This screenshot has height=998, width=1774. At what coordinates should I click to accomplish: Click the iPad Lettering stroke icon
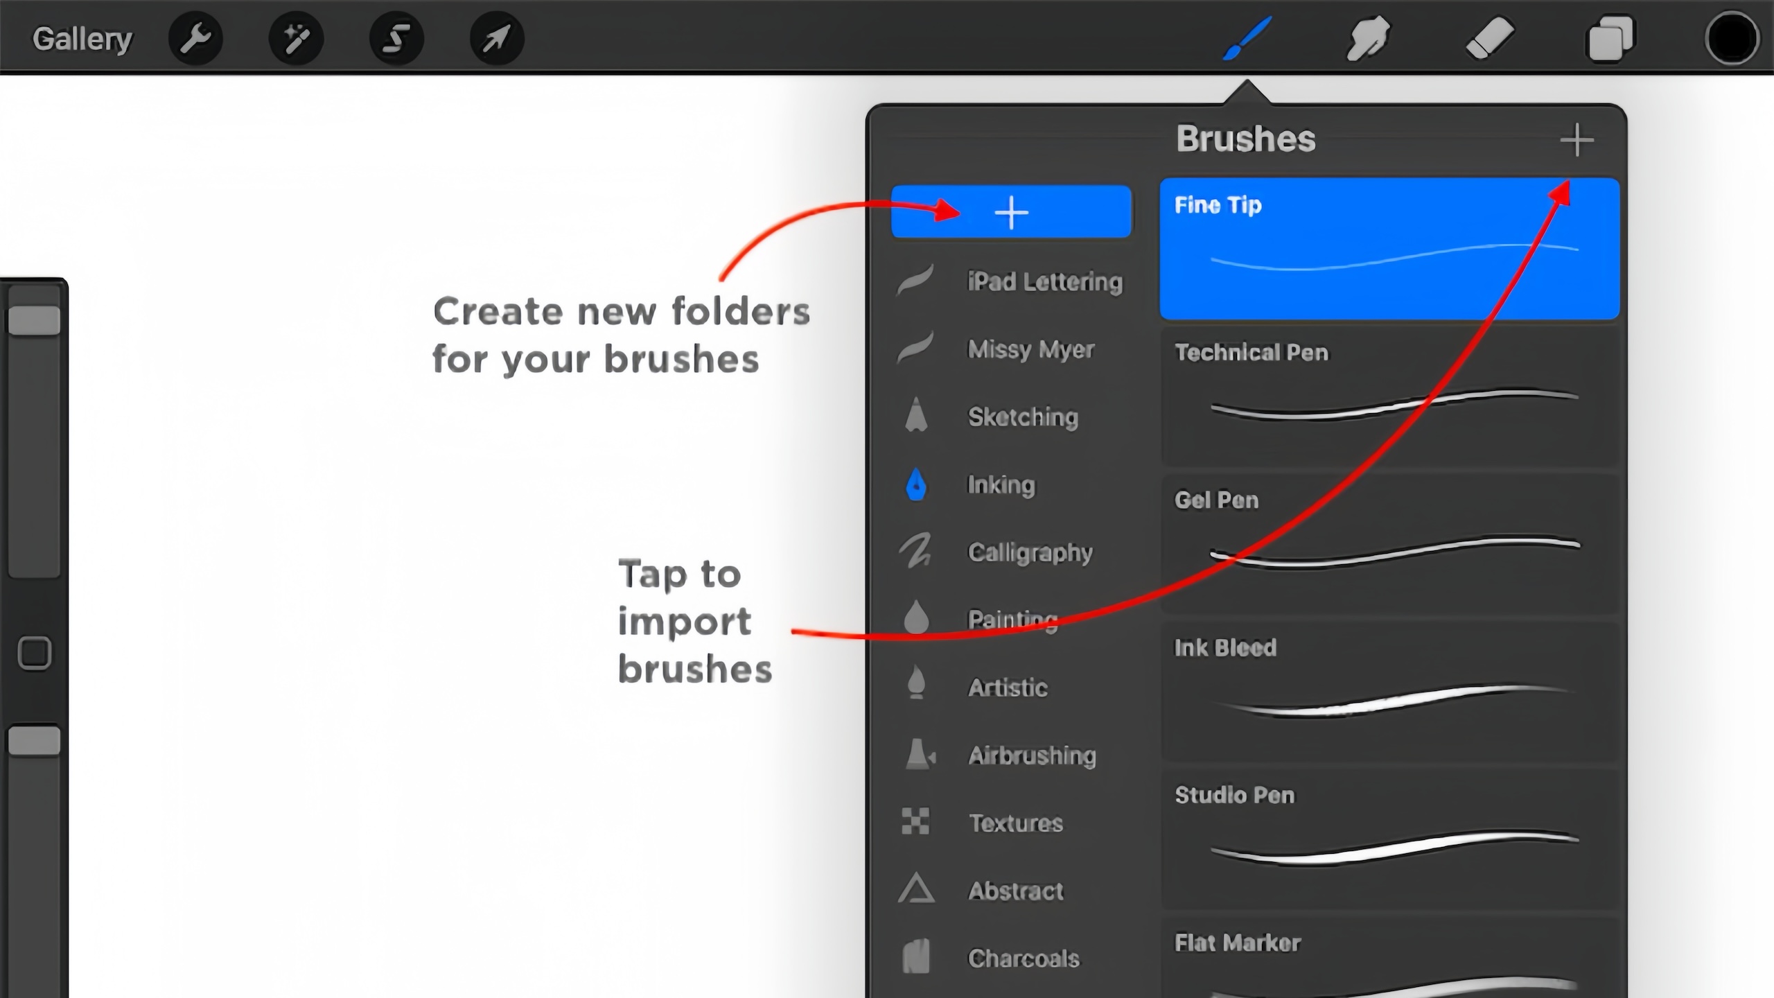pyautogui.click(x=915, y=281)
